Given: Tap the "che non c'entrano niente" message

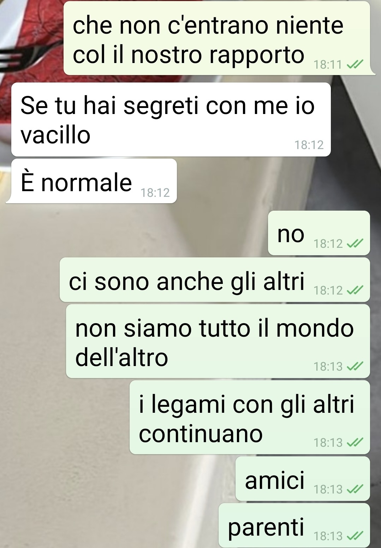Looking at the screenshot, I should [217, 38].
